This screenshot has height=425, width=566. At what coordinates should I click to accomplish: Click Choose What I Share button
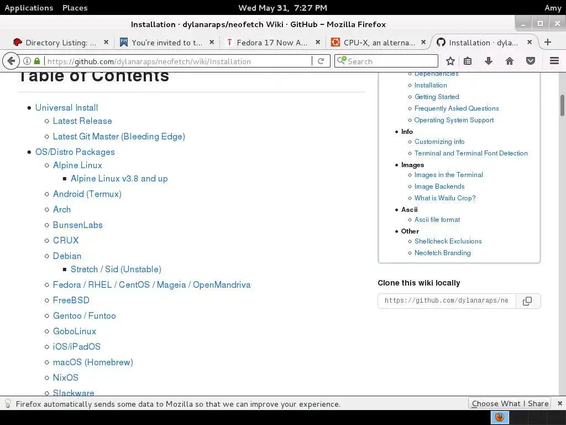click(510, 403)
